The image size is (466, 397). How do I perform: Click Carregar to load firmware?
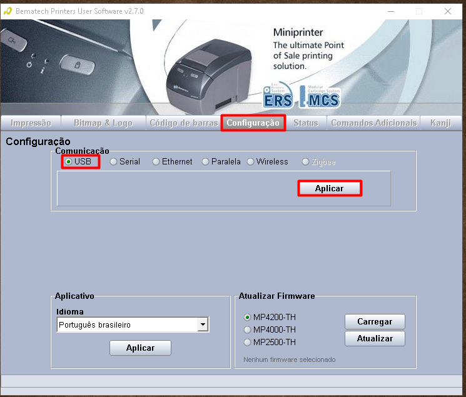click(375, 321)
